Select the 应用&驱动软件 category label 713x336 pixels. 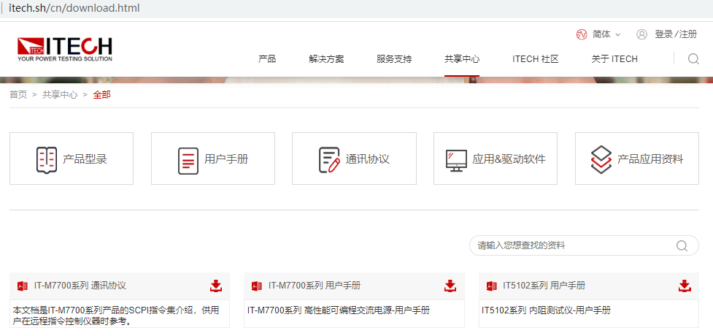tap(509, 159)
